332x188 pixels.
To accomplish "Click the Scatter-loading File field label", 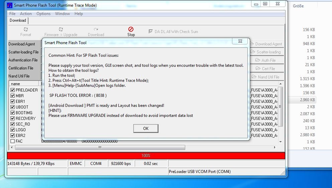I will (x=23, y=52).
